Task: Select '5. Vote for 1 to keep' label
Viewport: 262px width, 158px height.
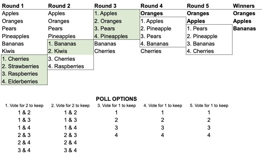Action: pyautogui.click(x=209, y=106)
